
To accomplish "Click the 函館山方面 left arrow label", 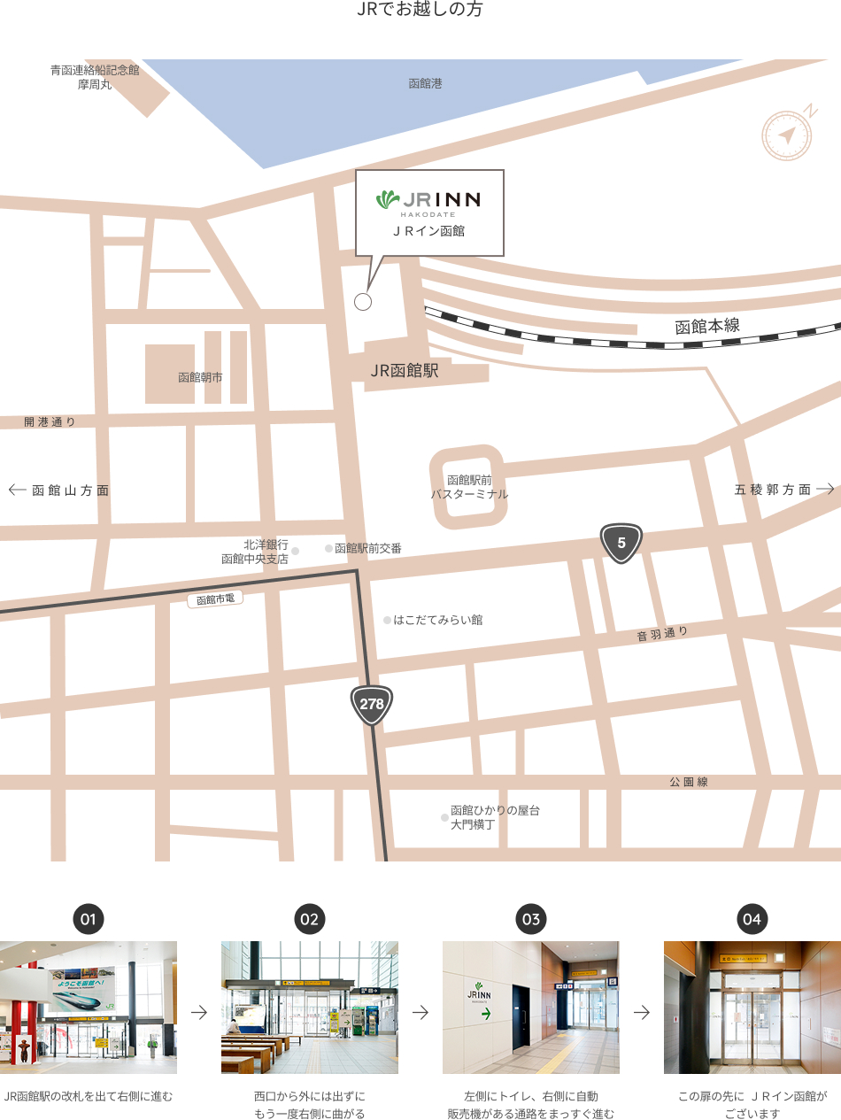I will [x=59, y=490].
